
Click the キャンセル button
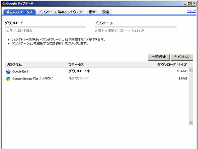coord(182,57)
